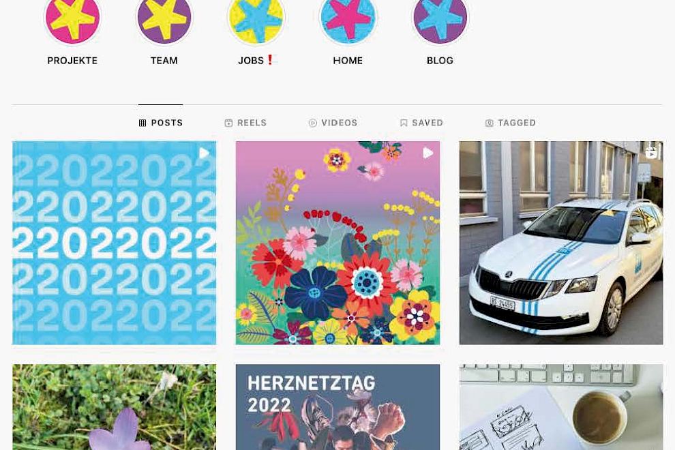
Task: Click the person-tag icon beside TAGGED
Action: point(490,123)
